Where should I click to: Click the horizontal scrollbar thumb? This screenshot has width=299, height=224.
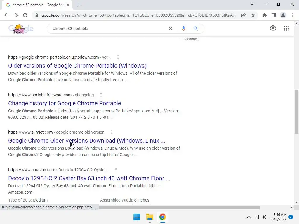[180, 207]
